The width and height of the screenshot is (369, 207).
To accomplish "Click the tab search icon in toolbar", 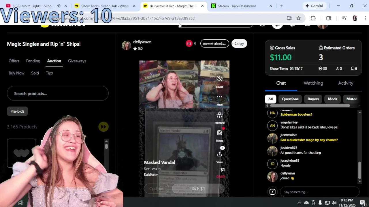I will 329,18.
